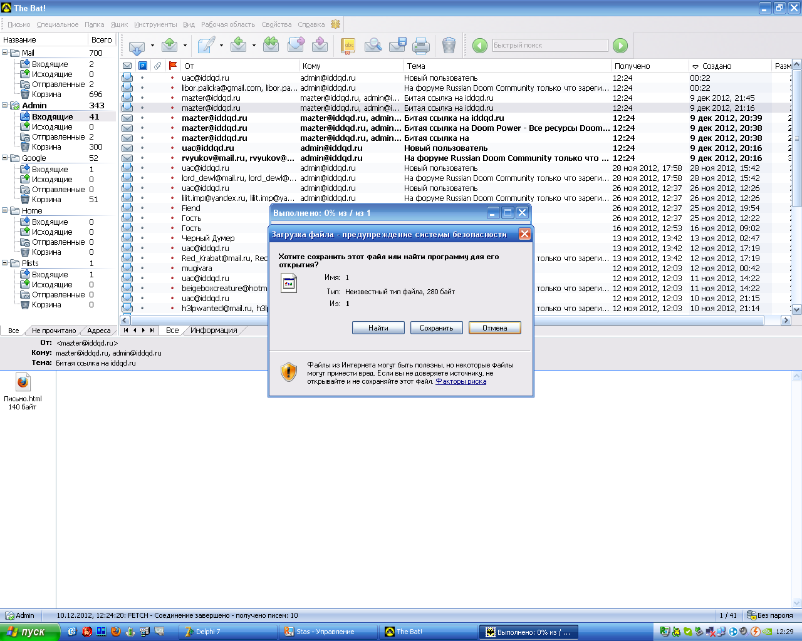The image size is (802, 641).
Task: Click the get new mail toolbar icon
Action: click(137, 46)
